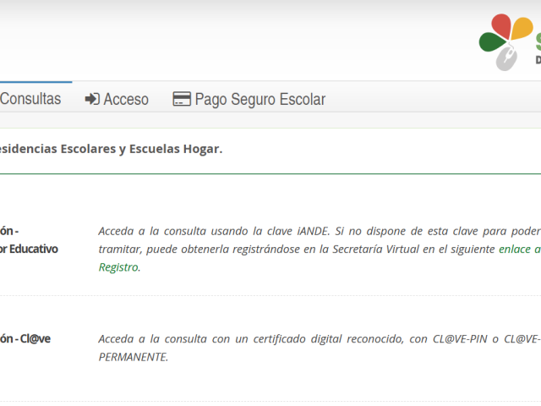Viewport: 541px width, 406px height.
Task: Click heading 'Residencias Escolares y Escuelas Hogar'
Action: pos(110,149)
